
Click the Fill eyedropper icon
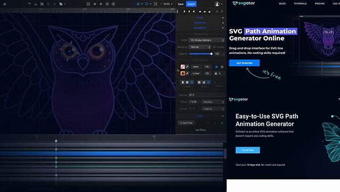point(187,67)
